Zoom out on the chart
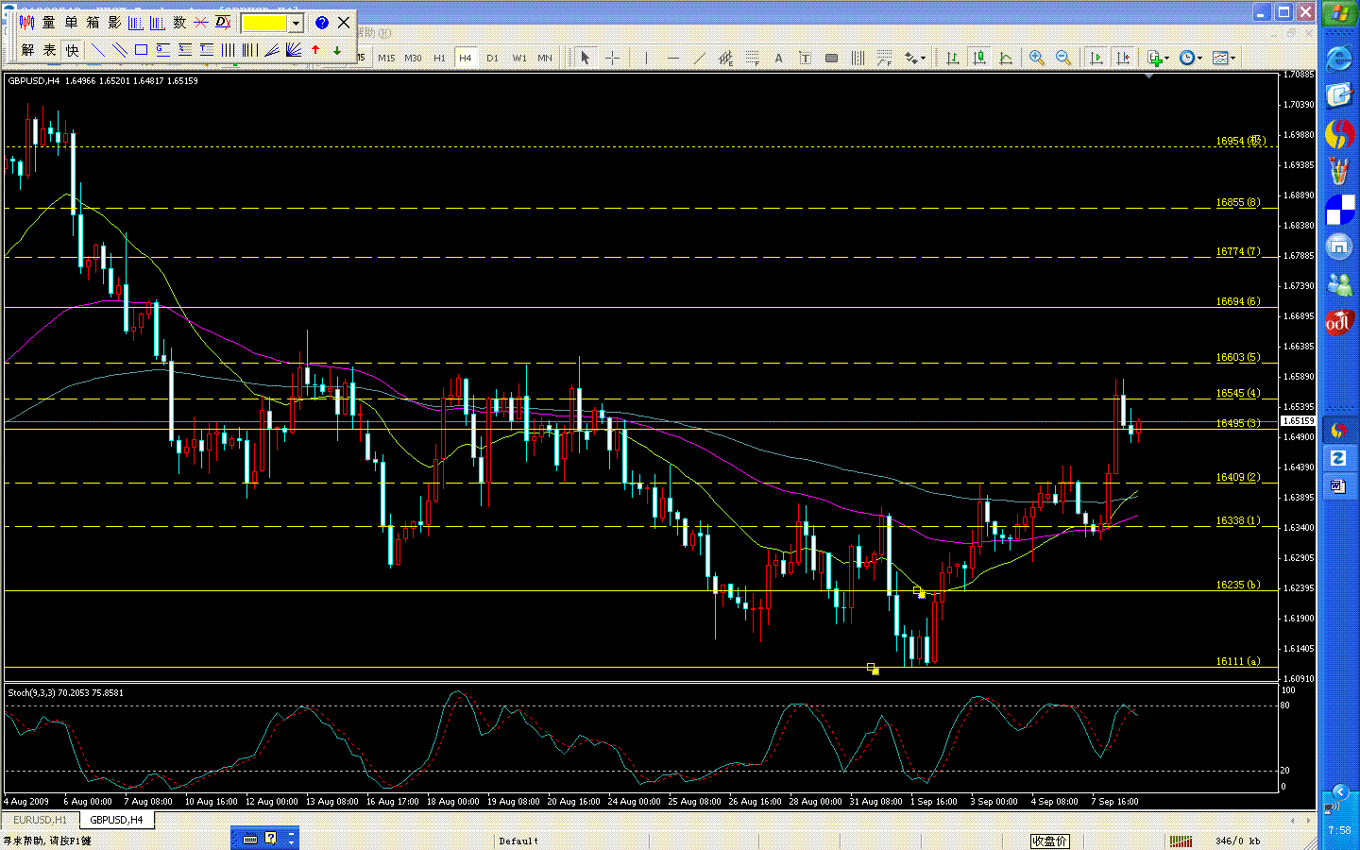 (1063, 58)
